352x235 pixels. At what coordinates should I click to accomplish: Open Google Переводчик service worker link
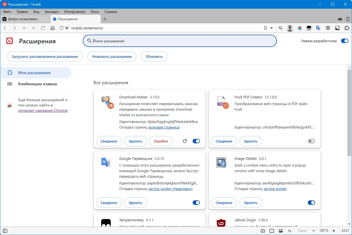171,189
